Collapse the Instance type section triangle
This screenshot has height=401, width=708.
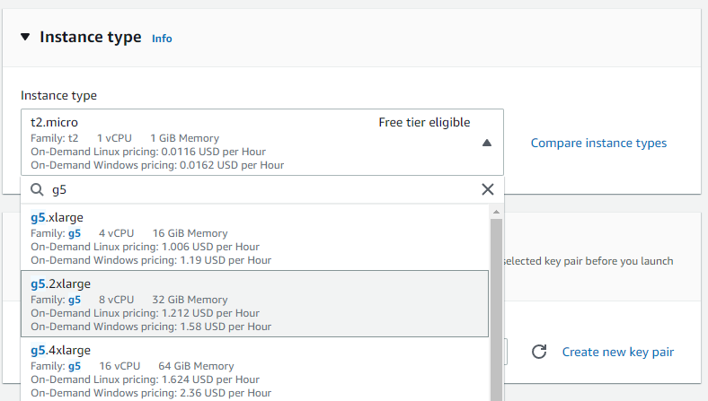tap(25, 37)
